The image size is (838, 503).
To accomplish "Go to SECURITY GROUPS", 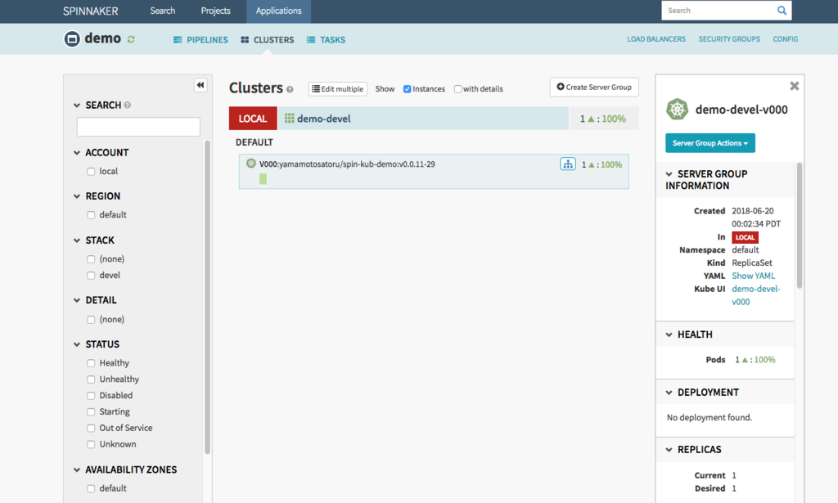I will [x=729, y=39].
